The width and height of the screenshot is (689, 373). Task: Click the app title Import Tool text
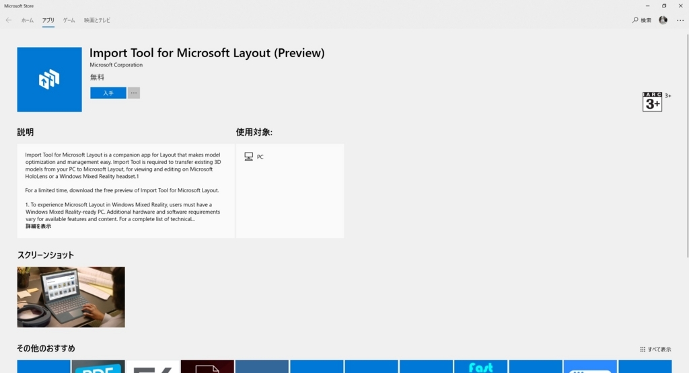click(207, 52)
